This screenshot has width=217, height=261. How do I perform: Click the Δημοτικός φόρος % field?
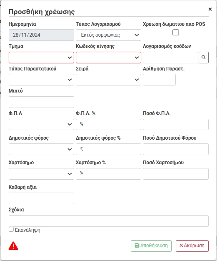108,149
